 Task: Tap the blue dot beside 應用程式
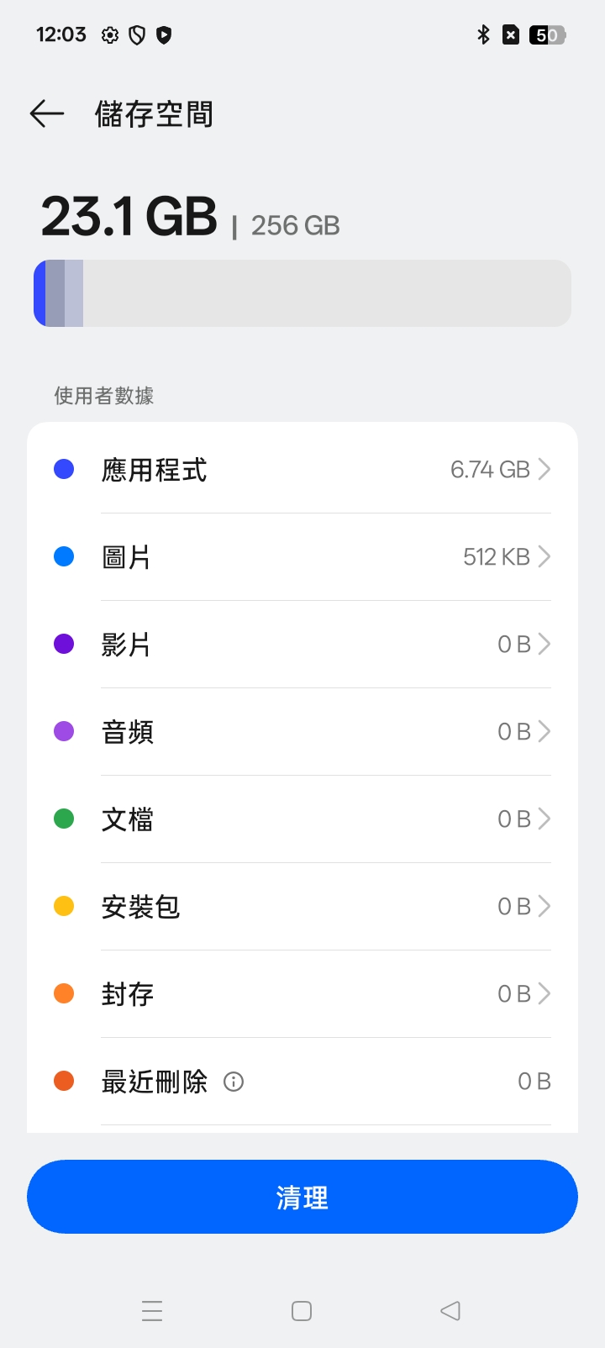[x=64, y=469]
